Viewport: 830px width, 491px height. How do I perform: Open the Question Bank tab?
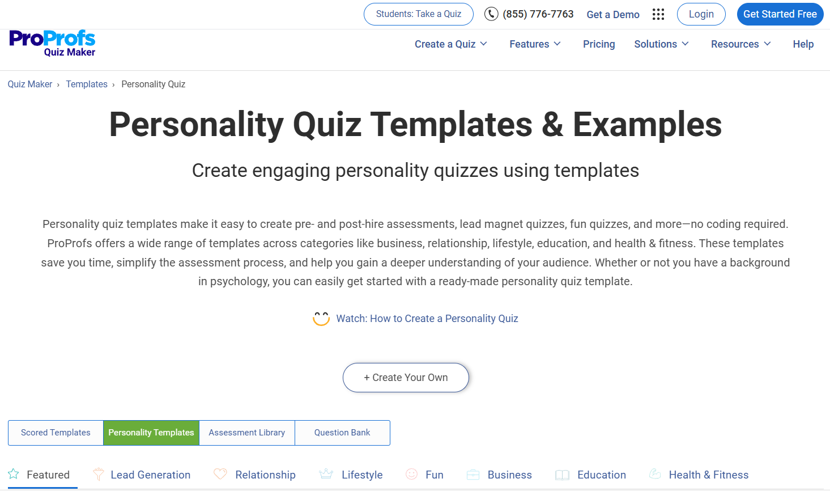(342, 433)
